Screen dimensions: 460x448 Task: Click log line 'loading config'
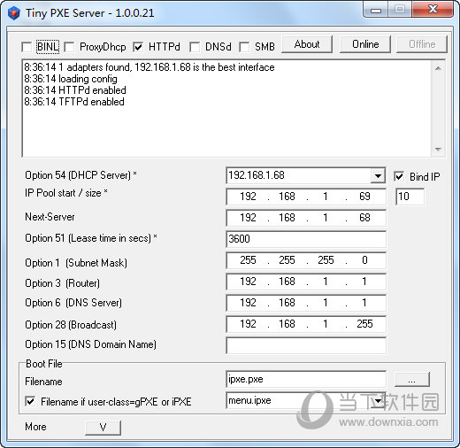coord(71,79)
